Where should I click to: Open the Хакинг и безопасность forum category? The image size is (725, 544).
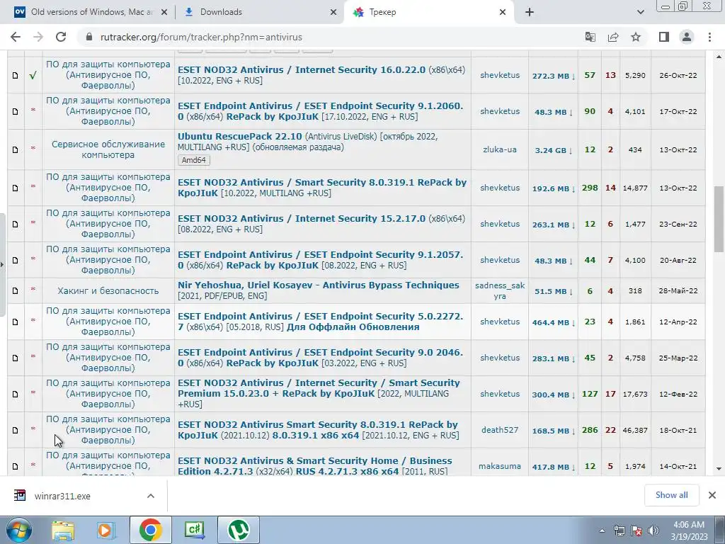pos(108,290)
